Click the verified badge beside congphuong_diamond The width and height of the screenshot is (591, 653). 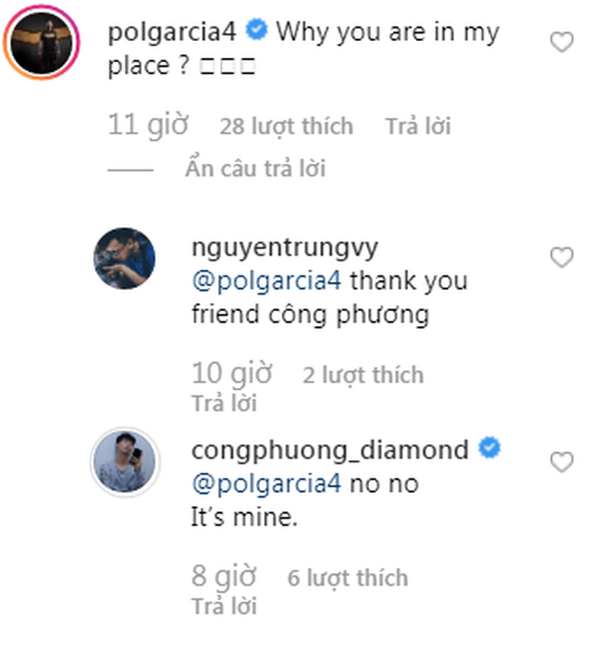488,449
